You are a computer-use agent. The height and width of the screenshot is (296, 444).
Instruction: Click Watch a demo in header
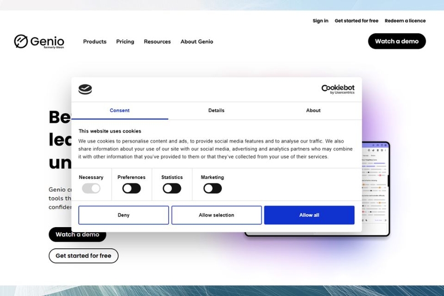pyautogui.click(x=397, y=41)
